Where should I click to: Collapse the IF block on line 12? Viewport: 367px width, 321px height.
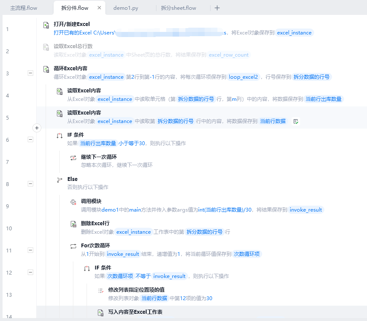(x=30, y=272)
